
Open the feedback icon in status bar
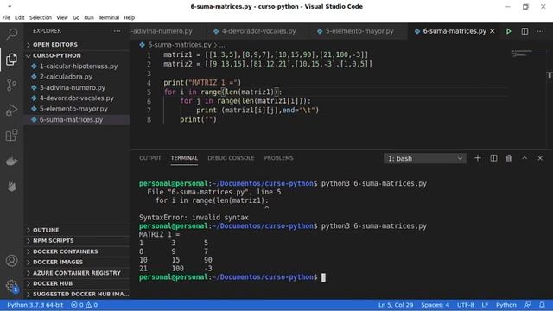pos(528,305)
